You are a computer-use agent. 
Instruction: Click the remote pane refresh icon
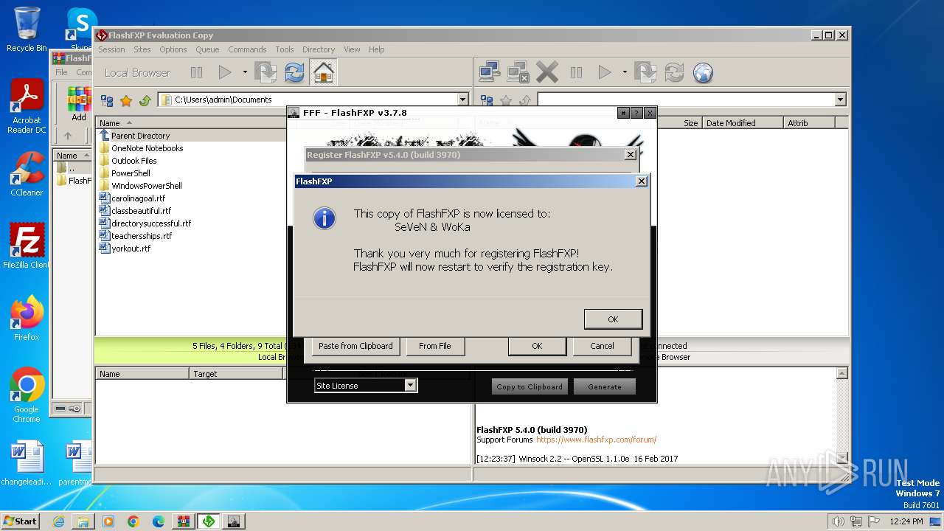pyautogui.click(x=674, y=72)
